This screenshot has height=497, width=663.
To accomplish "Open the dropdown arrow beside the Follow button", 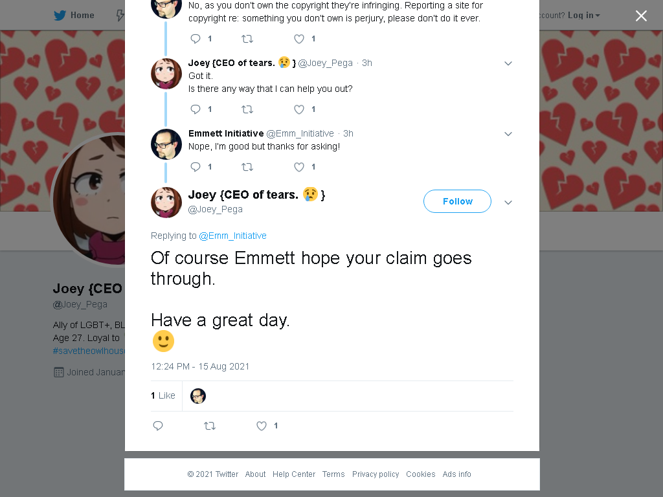I will (x=508, y=203).
